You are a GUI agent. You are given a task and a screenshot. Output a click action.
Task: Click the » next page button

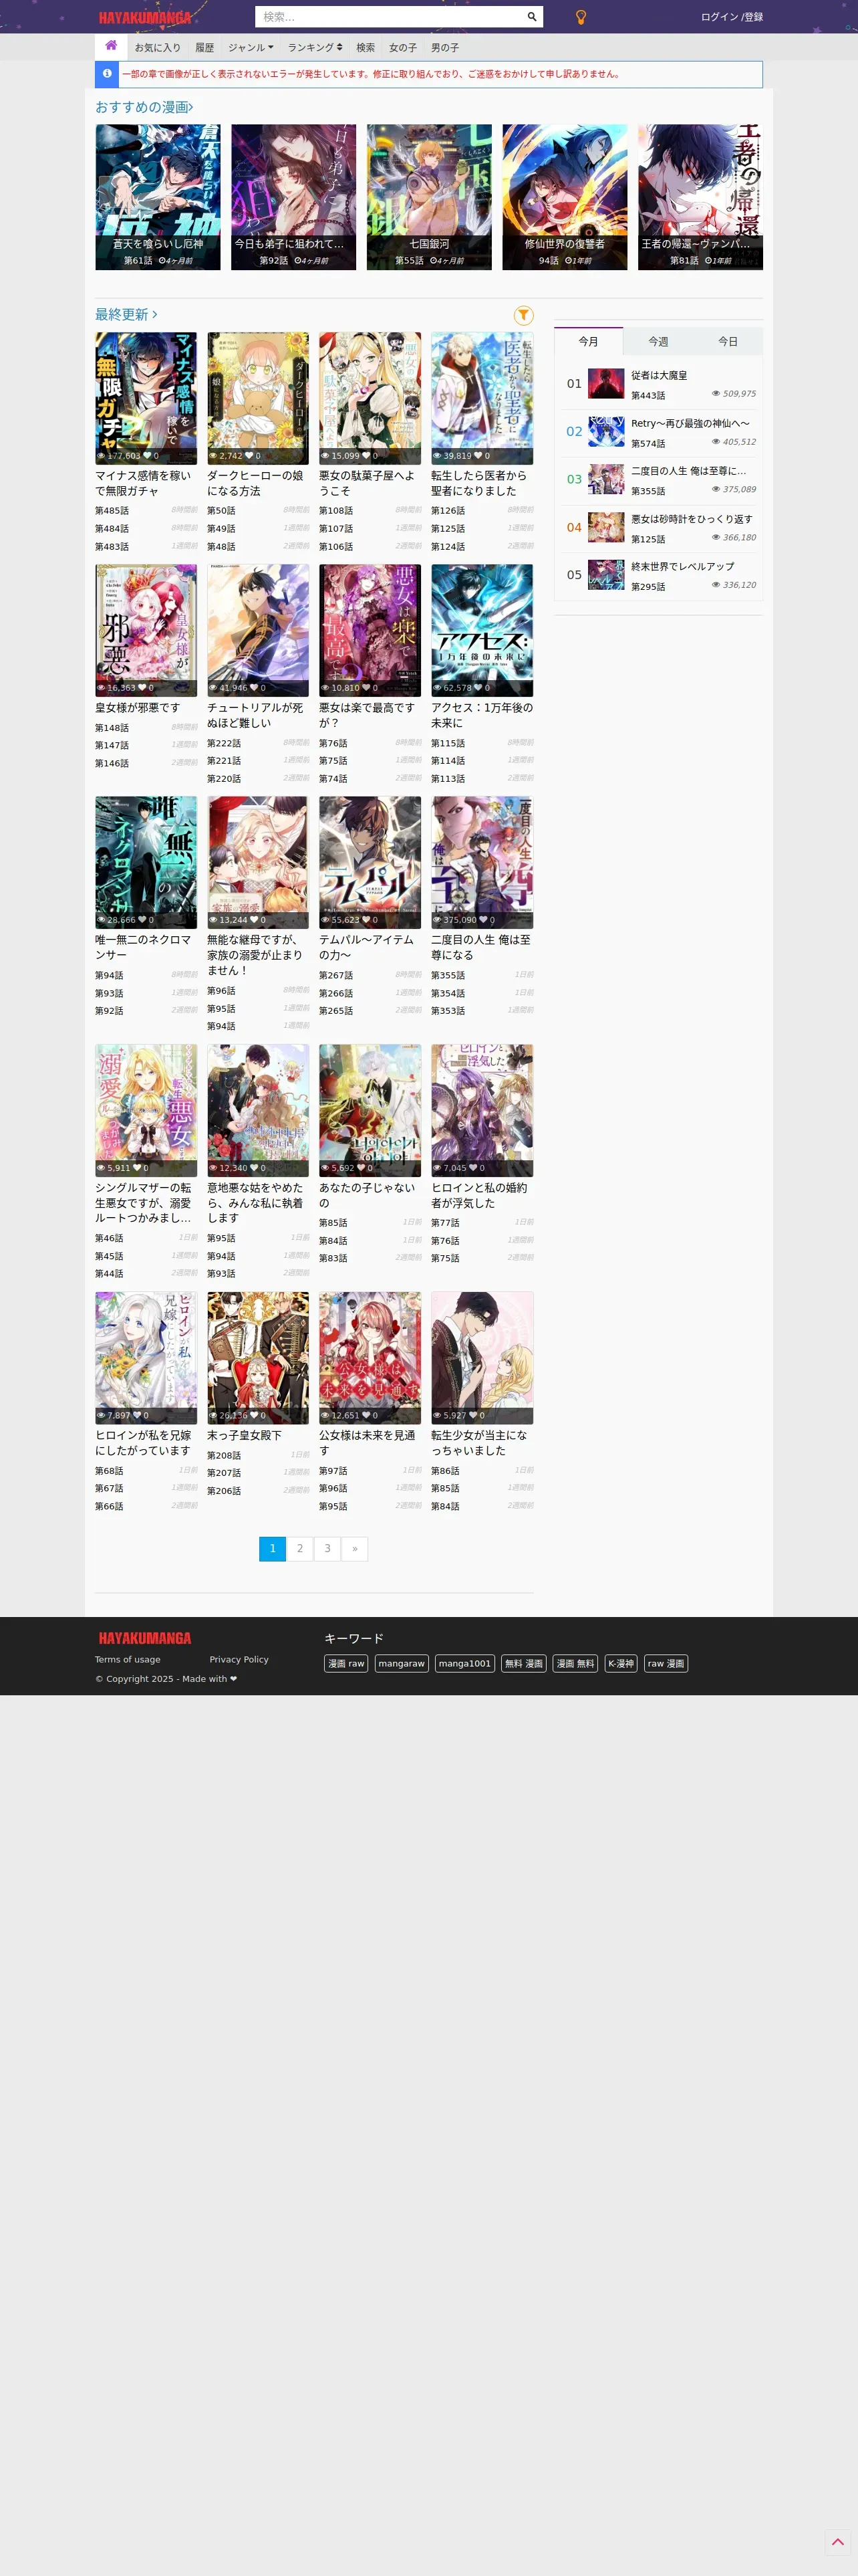coord(355,1548)
